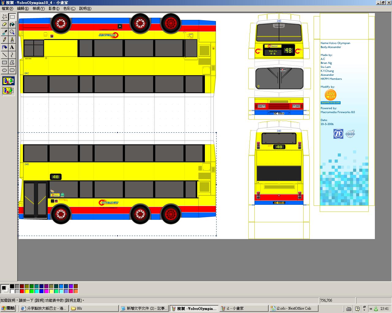
Task: Click the foreground/background color indicator box
Action: (x=5, y=289)
